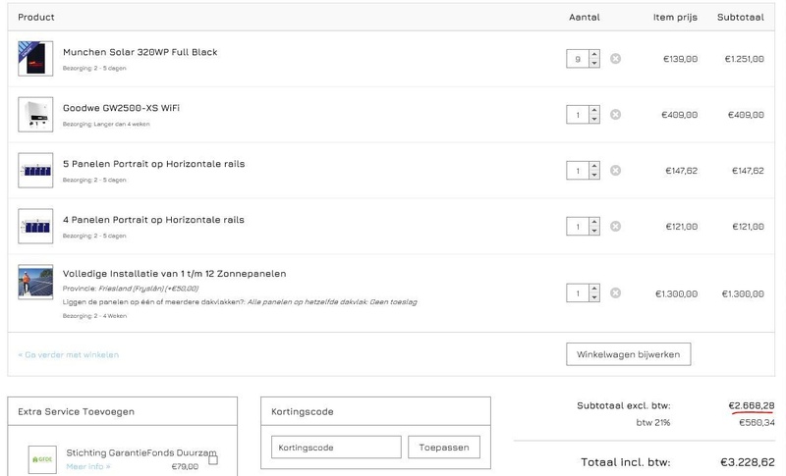
Task: Open Munchen Solar 320WP Full Black product
Action: [140, 52]
